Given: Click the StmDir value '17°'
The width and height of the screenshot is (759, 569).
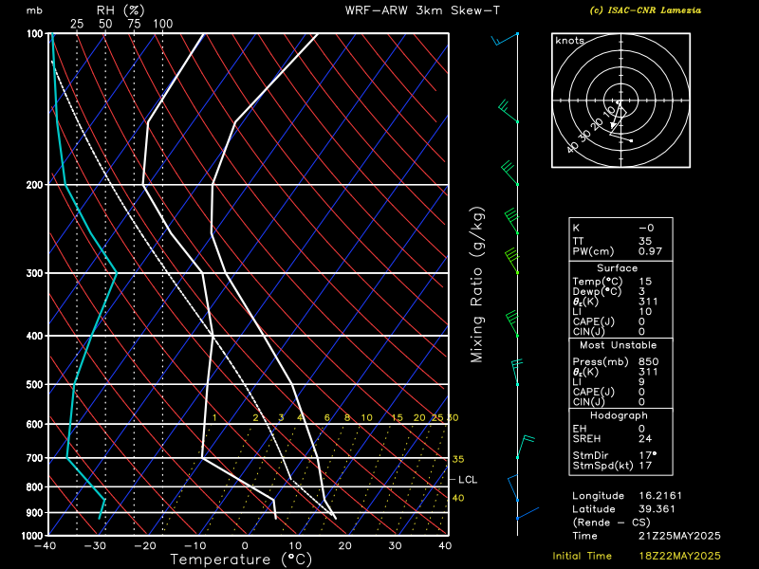Looking at the screenshot, I should pyautogui.click(x=647, y=455).
